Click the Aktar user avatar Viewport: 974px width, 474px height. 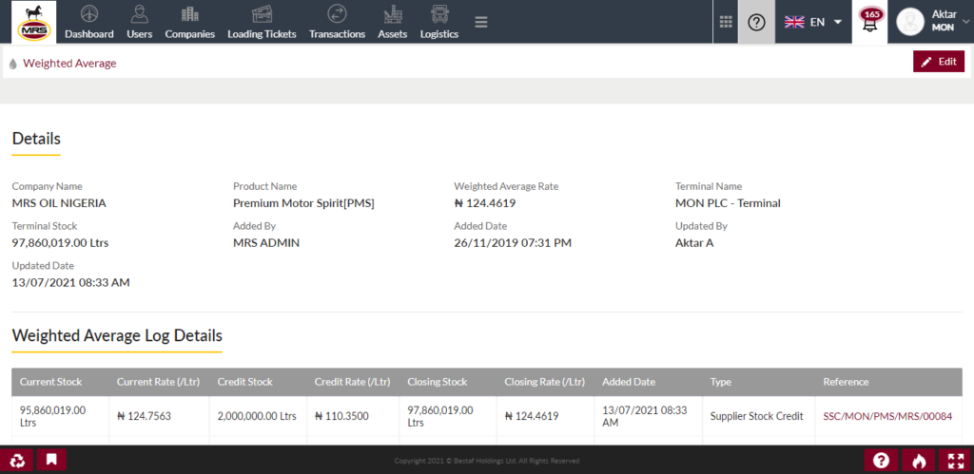coord(910,22)
